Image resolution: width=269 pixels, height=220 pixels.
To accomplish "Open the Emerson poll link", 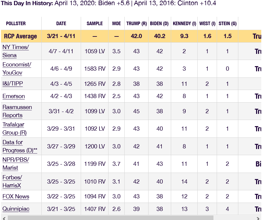I will click(14, 96).
